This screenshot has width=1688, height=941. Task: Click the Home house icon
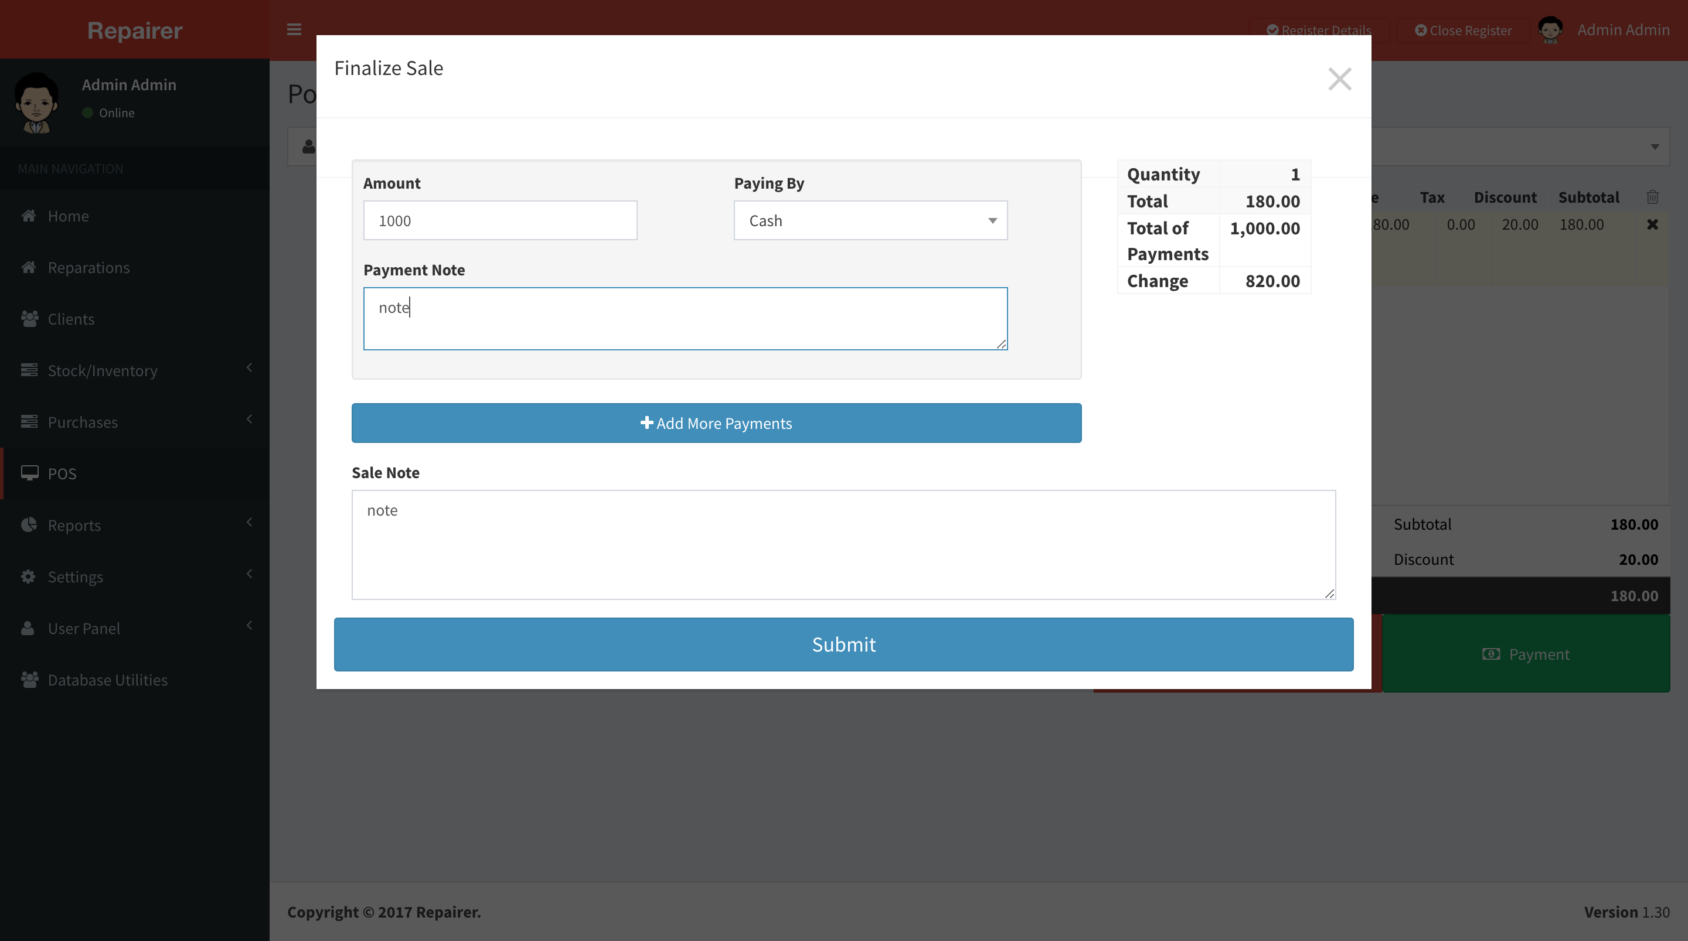28,215
